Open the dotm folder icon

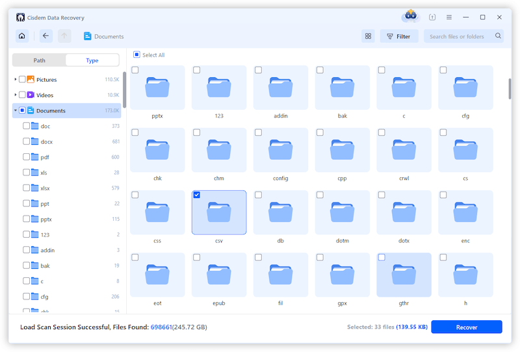point(343,212)
